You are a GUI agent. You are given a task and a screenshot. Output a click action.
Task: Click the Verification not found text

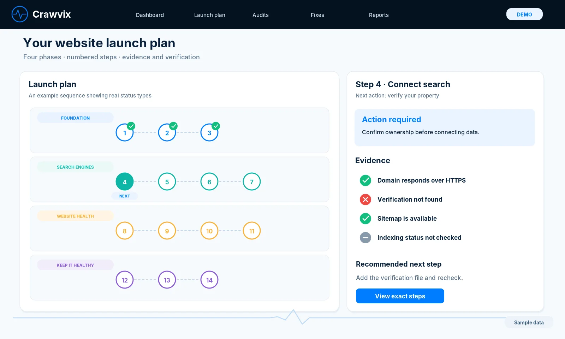410,200
